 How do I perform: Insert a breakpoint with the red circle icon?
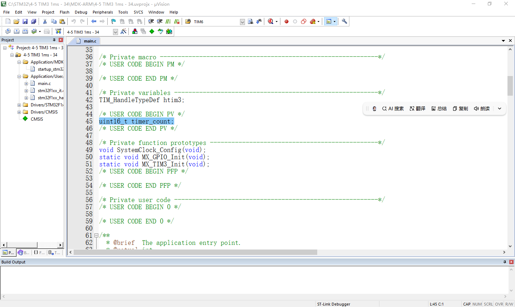pyautogui.click(x=286, y=21)
